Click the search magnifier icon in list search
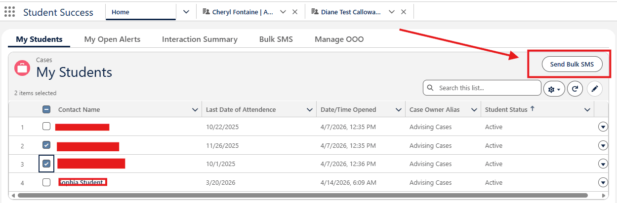This screenshot has width=617, height=203. (430, 88)
